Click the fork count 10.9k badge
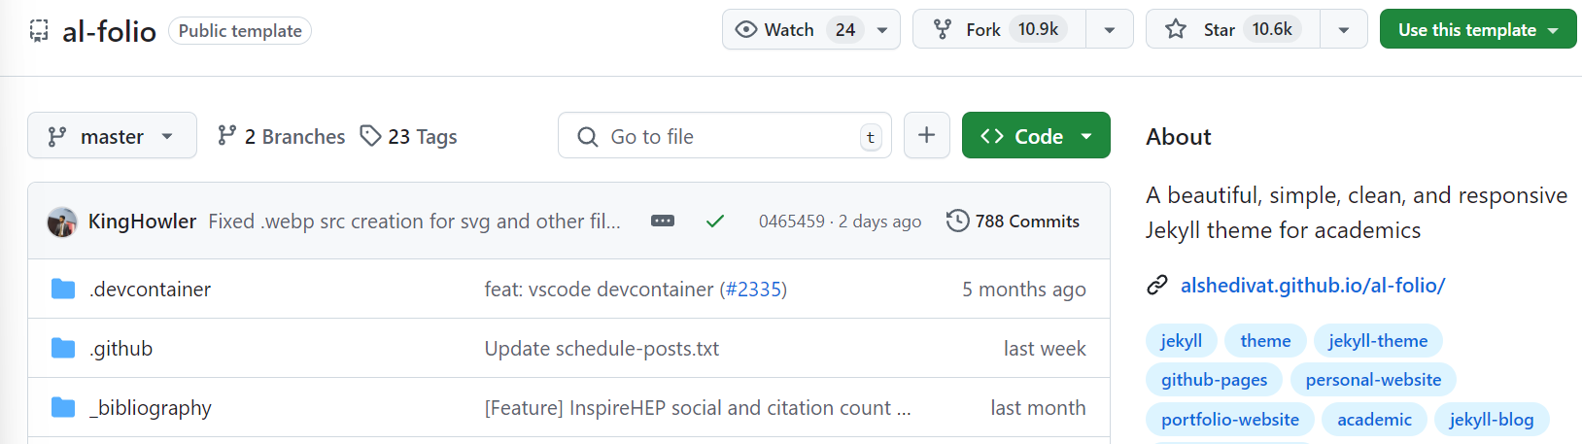 pos(1038,29)
